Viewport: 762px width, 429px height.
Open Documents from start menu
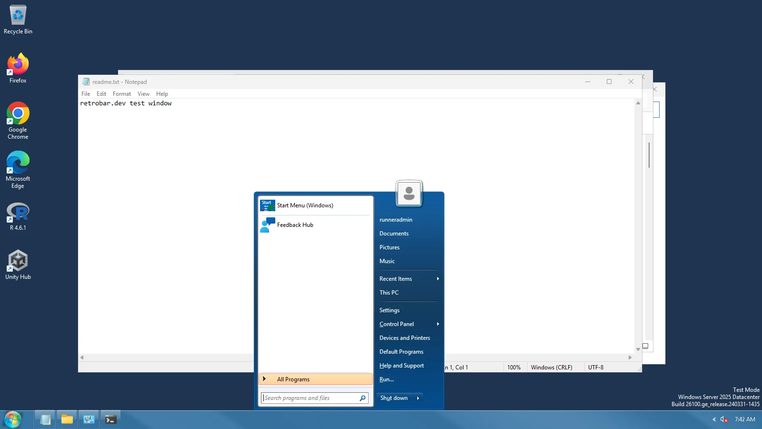(x=409, y=234)
